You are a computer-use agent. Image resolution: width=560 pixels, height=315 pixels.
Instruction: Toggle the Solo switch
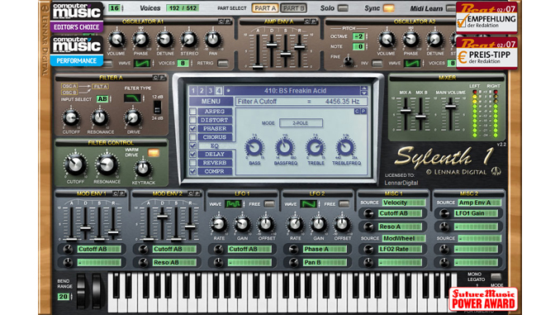point(343,8)
